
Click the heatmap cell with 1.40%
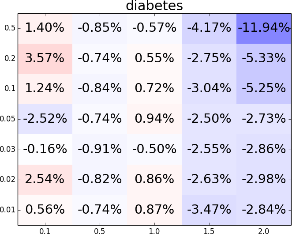(45, 28)
